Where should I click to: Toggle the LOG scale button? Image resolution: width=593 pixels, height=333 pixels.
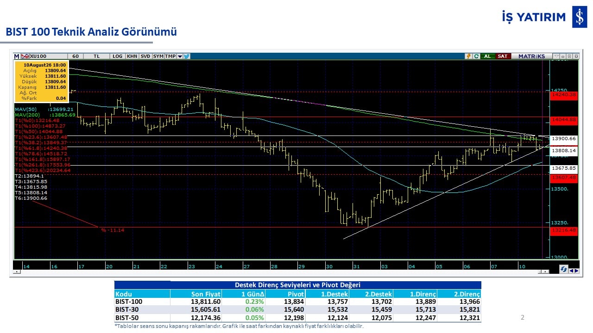point(117,56)
